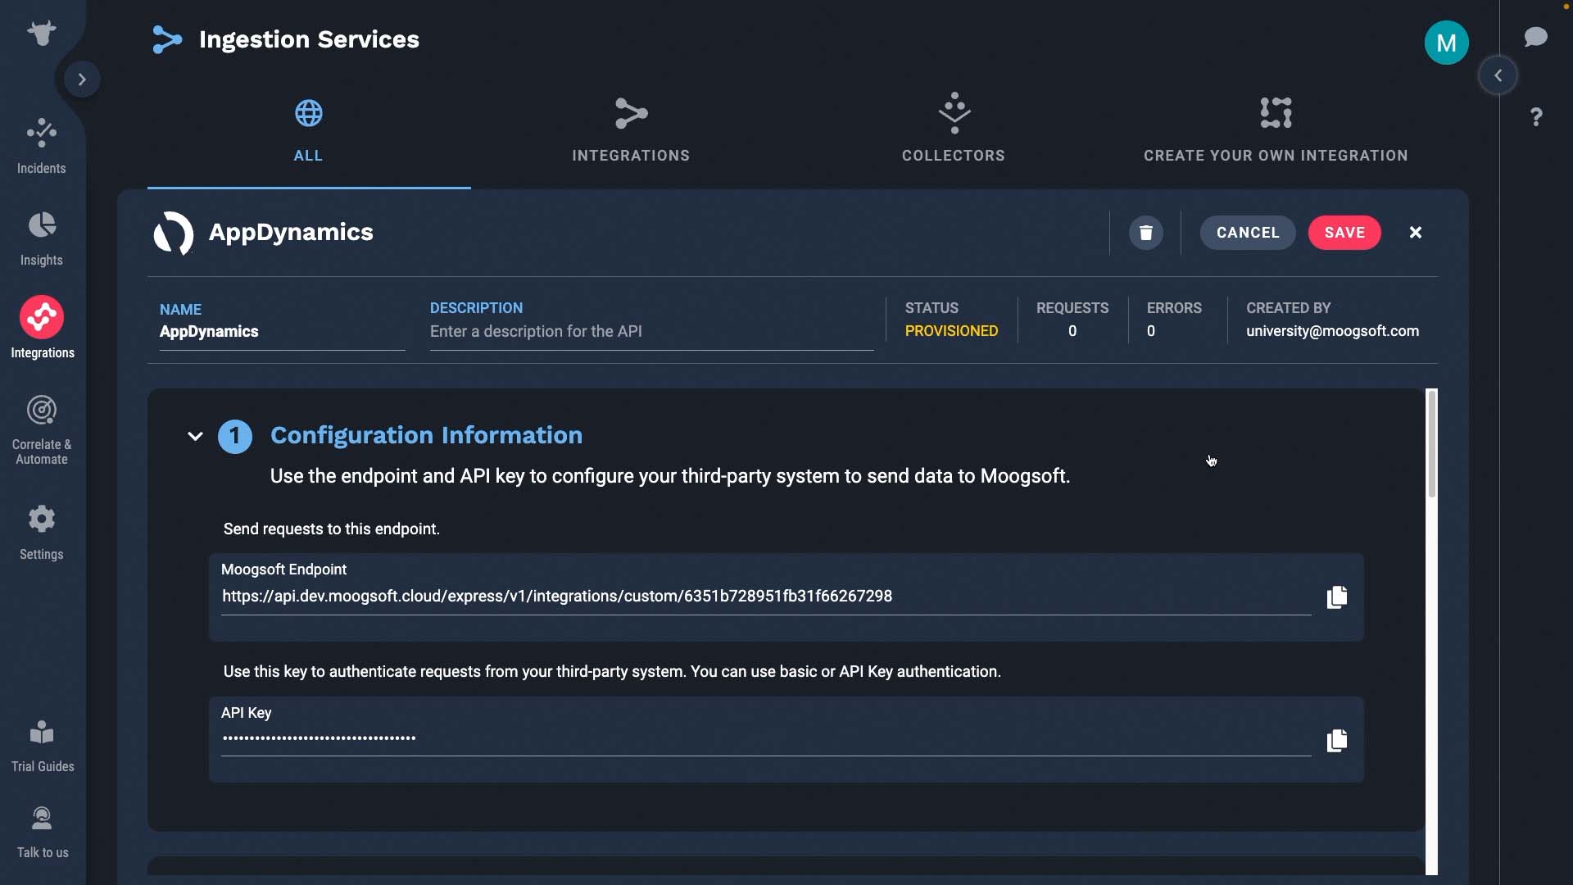The image size is (1573, 885).
Task: Collapse the Configuration Information section
Action: [x=195, y=436]
